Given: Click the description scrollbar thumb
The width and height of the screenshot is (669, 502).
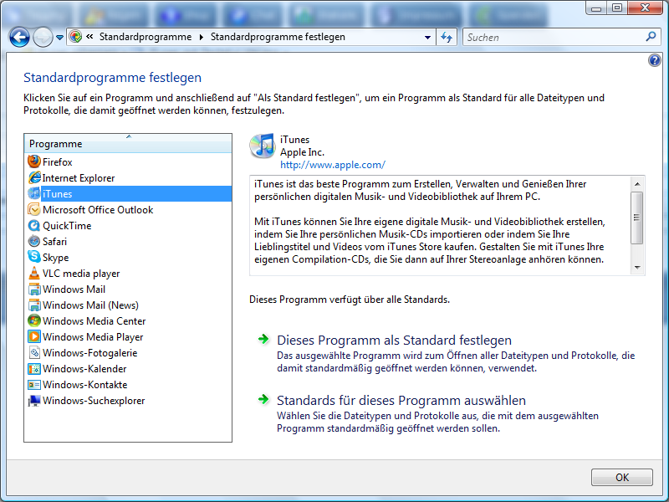Looking at the screenshot, I should 636,218.
